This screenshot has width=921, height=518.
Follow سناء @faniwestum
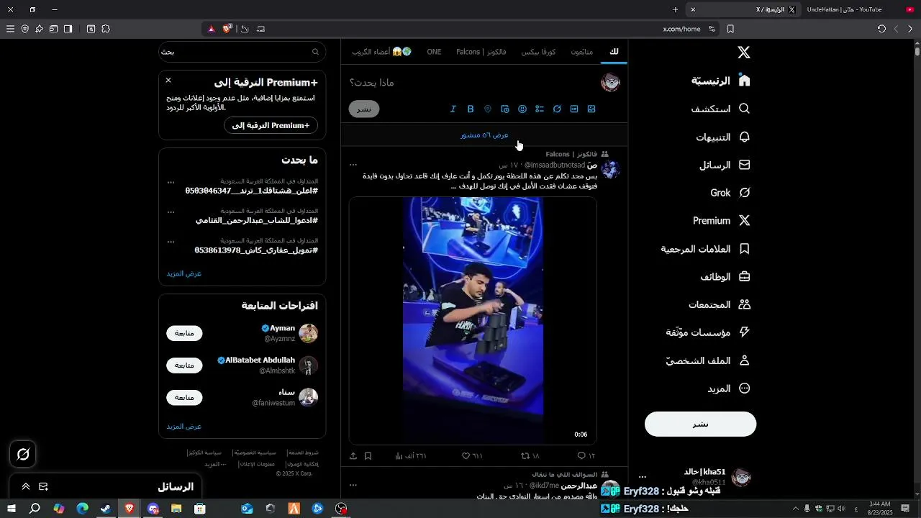[x=184, y=397]
